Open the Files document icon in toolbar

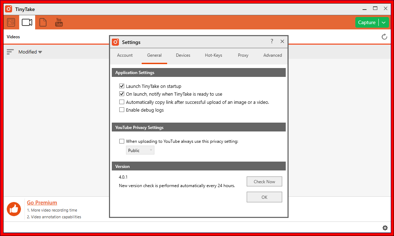tap(43, 22)
